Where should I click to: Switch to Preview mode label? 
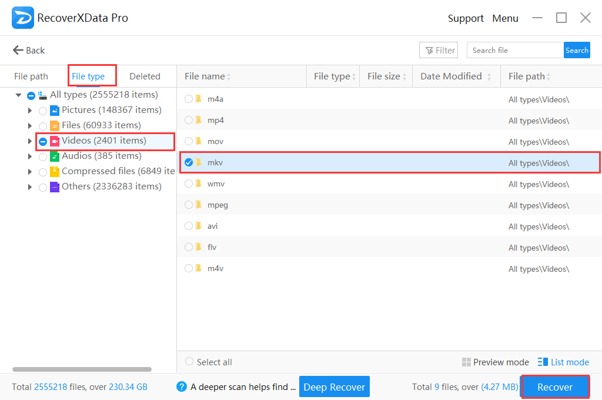pos(501,362)
